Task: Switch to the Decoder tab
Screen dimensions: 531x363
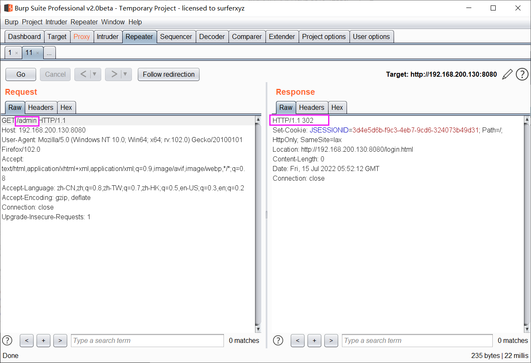Action: 212,36
